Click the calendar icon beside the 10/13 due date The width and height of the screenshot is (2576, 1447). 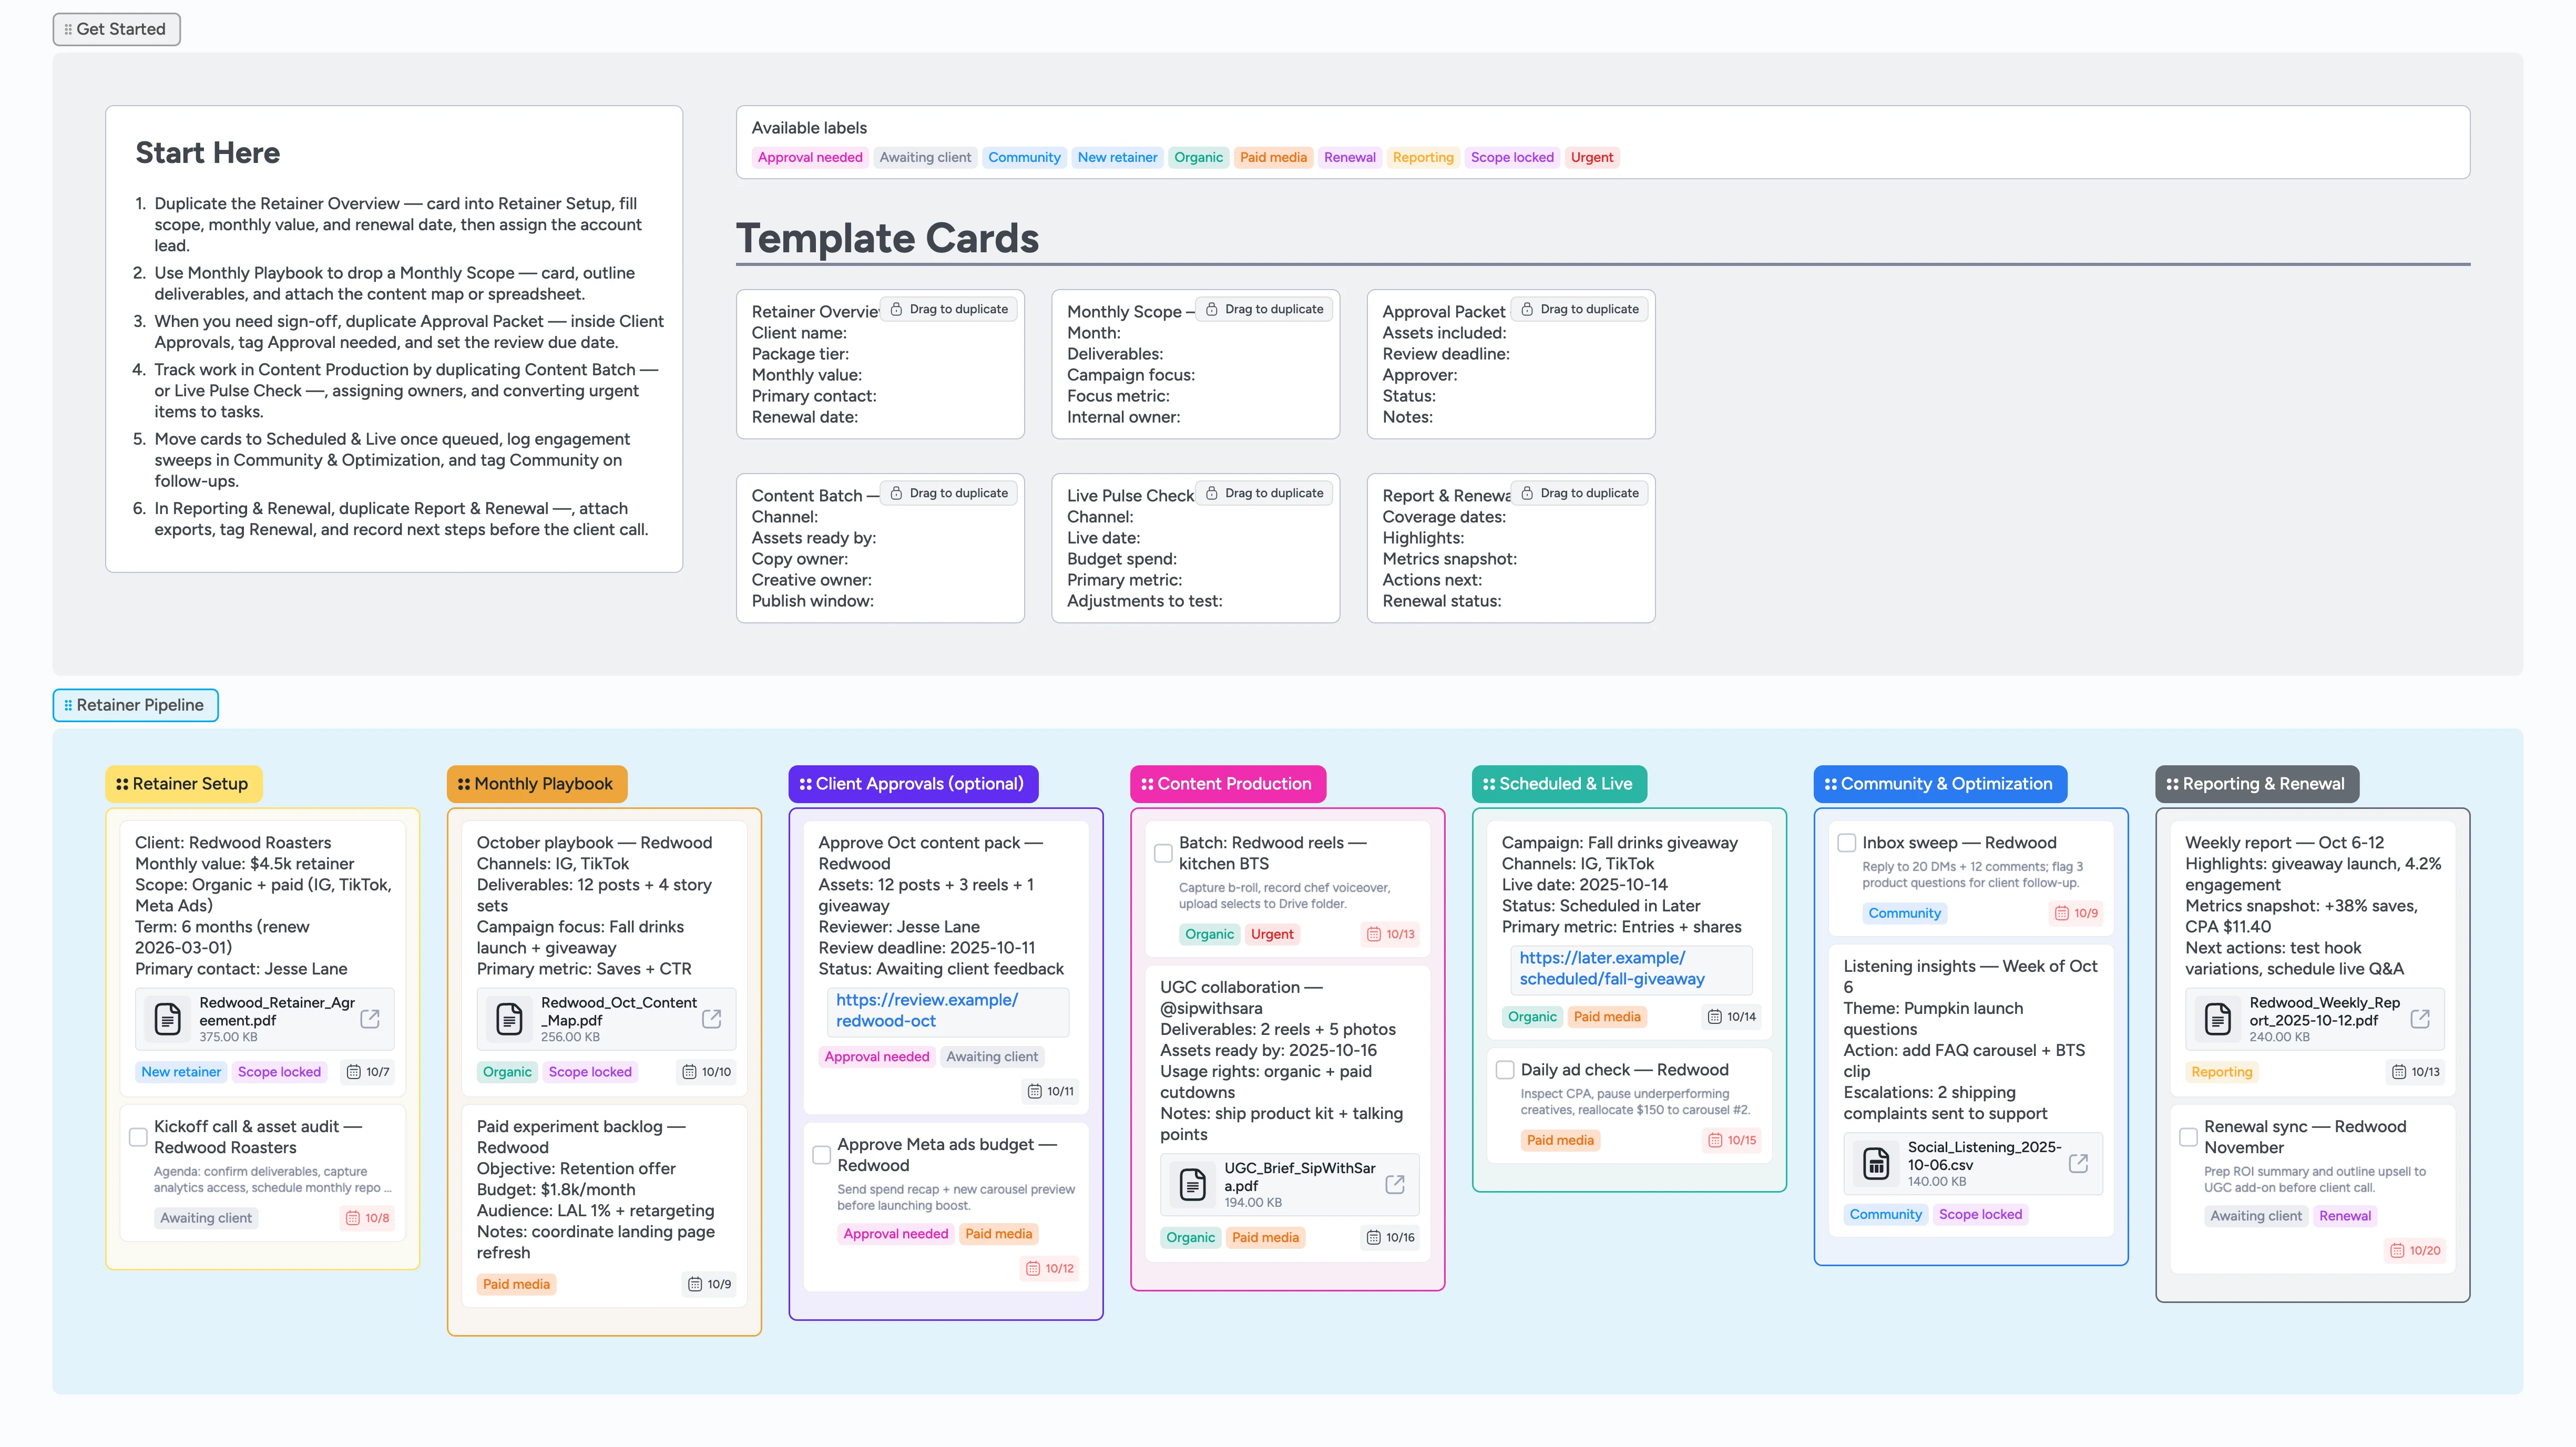[1373, 934]
